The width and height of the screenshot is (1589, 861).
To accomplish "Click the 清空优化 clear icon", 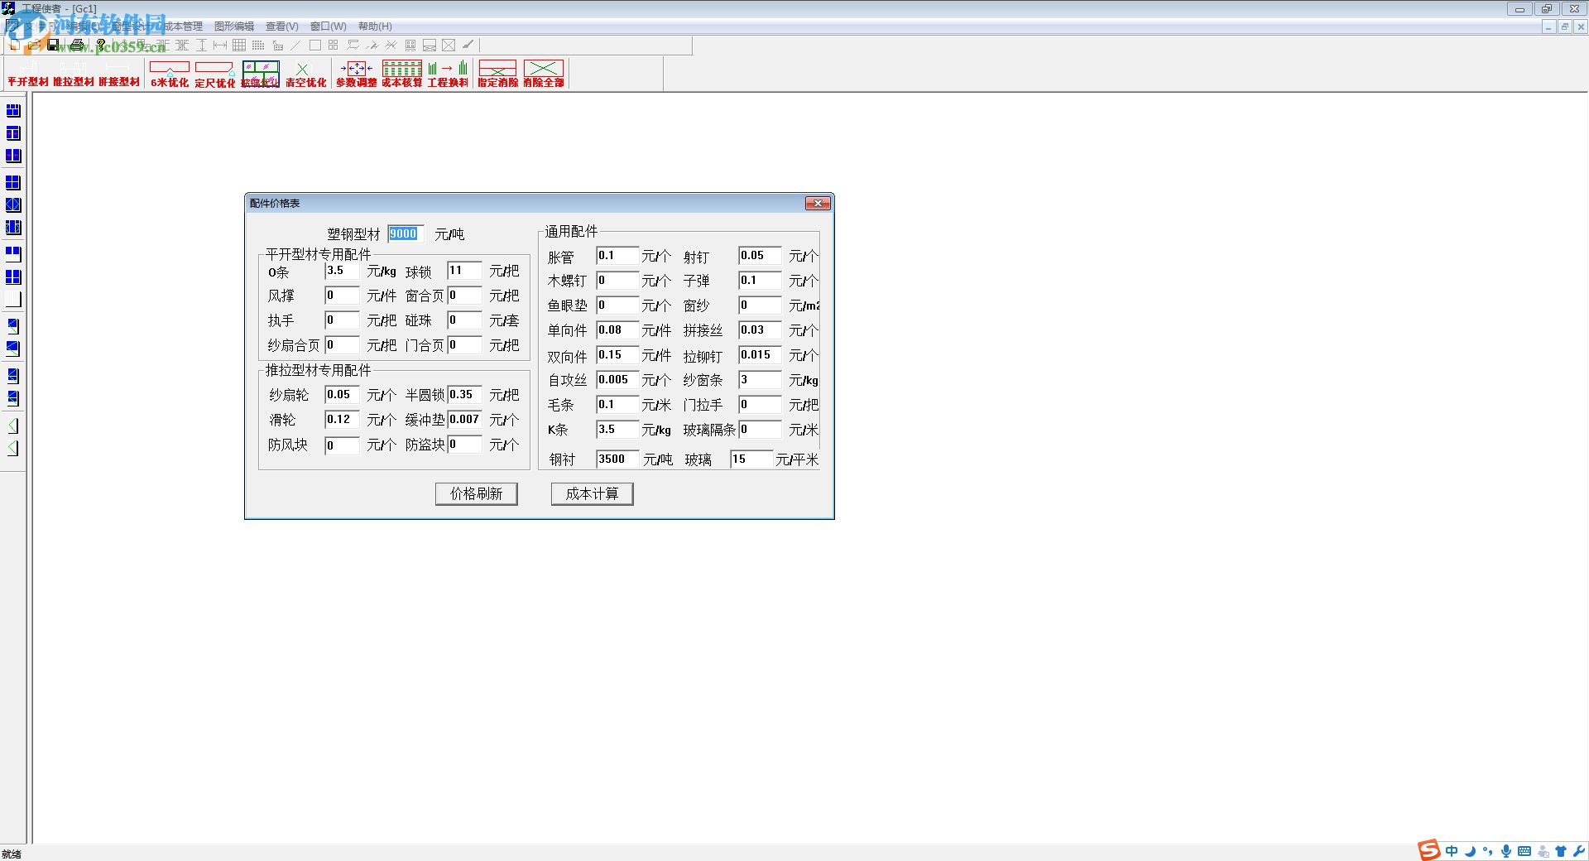I will [305, 74].
